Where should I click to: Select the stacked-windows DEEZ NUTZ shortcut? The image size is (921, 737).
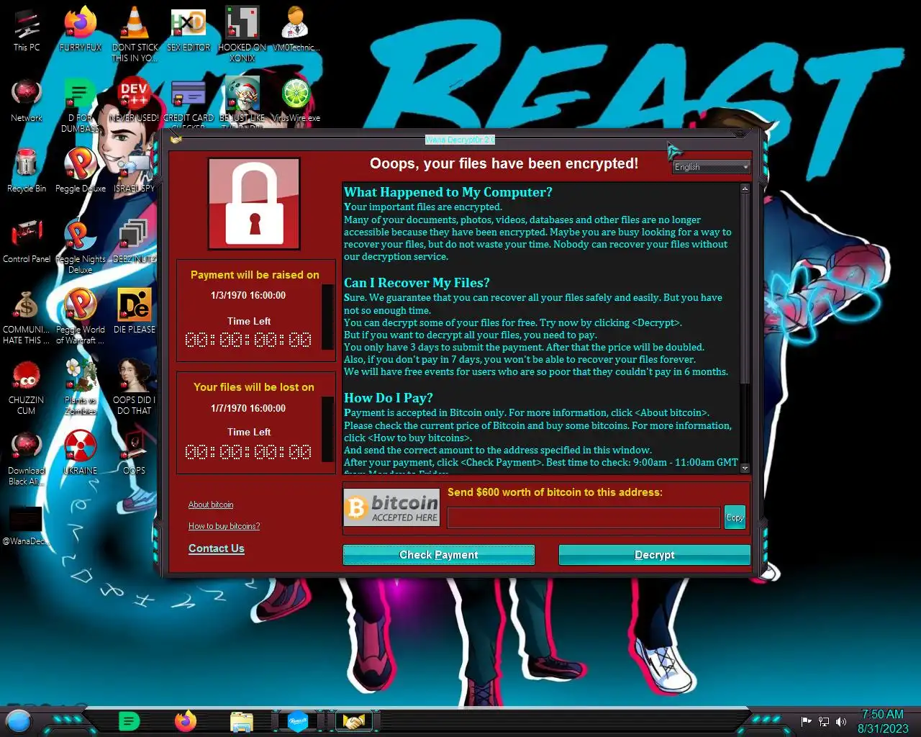134,240
